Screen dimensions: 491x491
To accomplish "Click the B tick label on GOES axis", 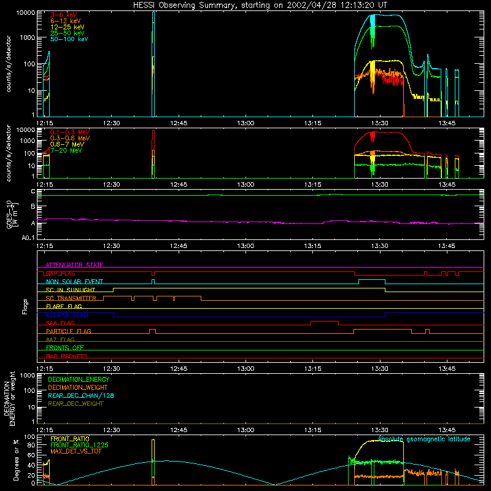I will click(x=33, y=206).
